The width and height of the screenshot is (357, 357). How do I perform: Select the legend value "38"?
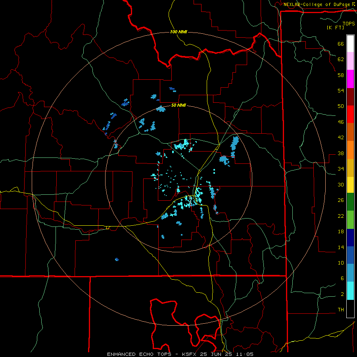(341, 153)
